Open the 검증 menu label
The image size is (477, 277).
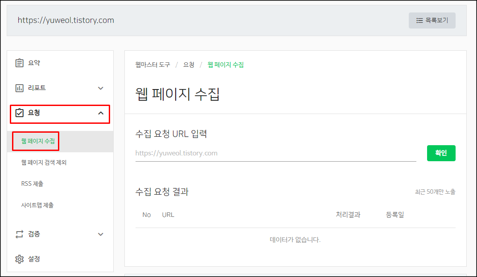(x=34, y=234)
